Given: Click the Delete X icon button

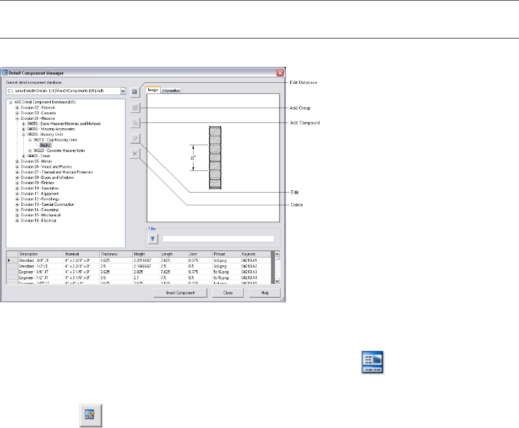Looking at the screenshot, I should pyautogui.click(x=135, y=154).
